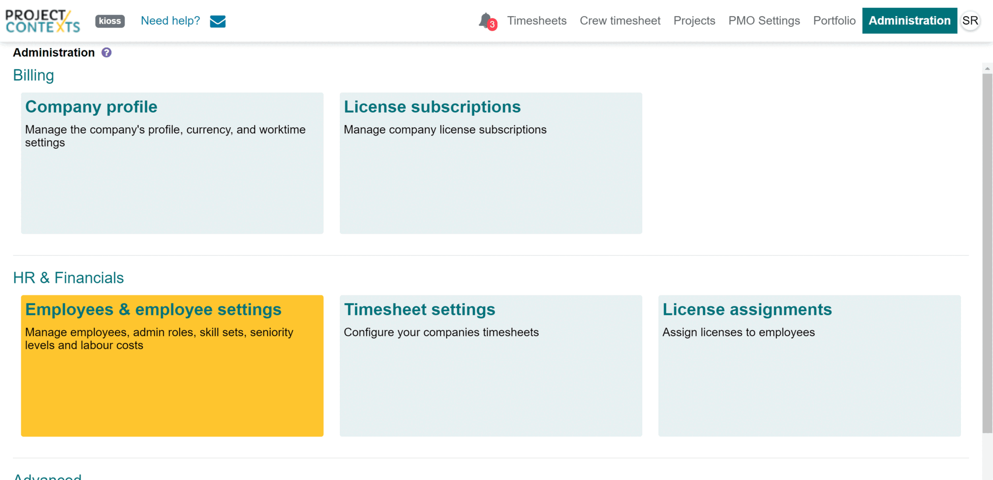This screenshot has width=993, height=480.
Task: Click the HR & Financials section heading
Action: pyautogui.click(x=68, y=278)
